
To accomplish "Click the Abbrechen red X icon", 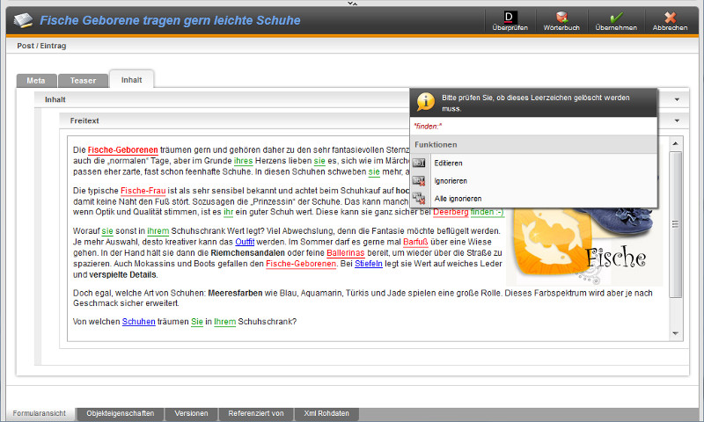I will click(x=671, y=17).
